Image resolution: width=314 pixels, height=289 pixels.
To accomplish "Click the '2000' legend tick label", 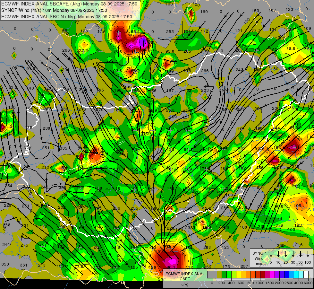I will point(279,283).
